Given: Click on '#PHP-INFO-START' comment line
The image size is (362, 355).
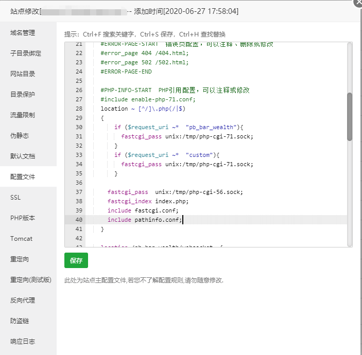Looking at the screenshot, I should tap(175, 90).
